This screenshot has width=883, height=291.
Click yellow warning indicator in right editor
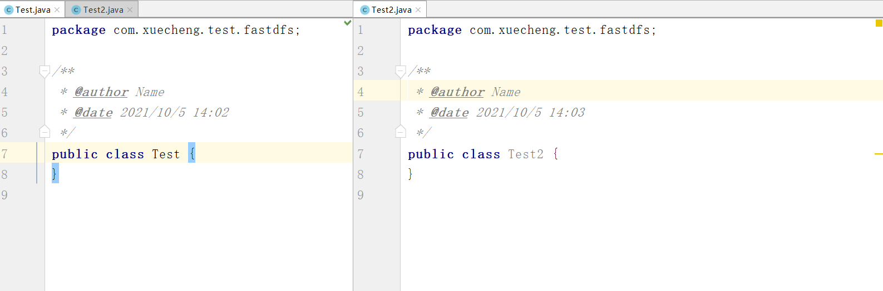pyautogui.click(x=879, y=23)
